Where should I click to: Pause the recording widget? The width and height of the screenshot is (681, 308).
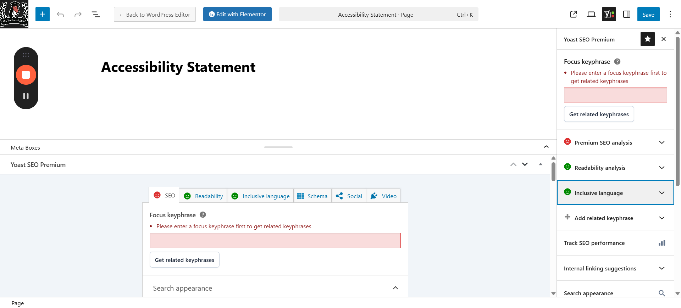coord(26,96)
